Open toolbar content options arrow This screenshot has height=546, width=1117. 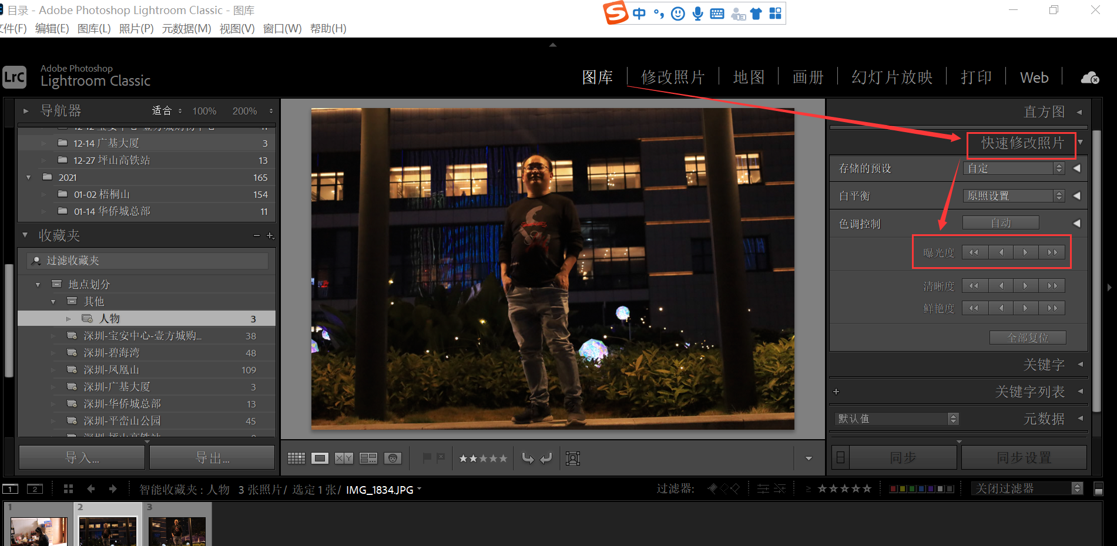coord(809,459)
